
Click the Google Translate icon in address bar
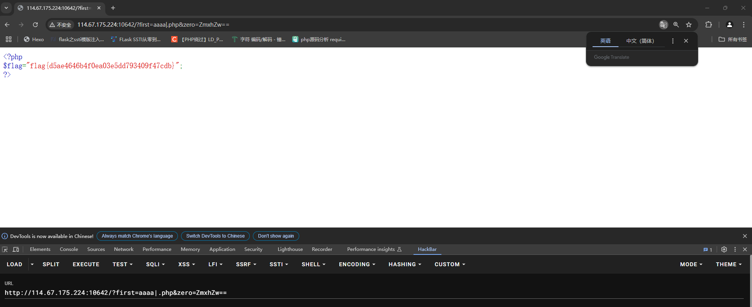point(663,25)
